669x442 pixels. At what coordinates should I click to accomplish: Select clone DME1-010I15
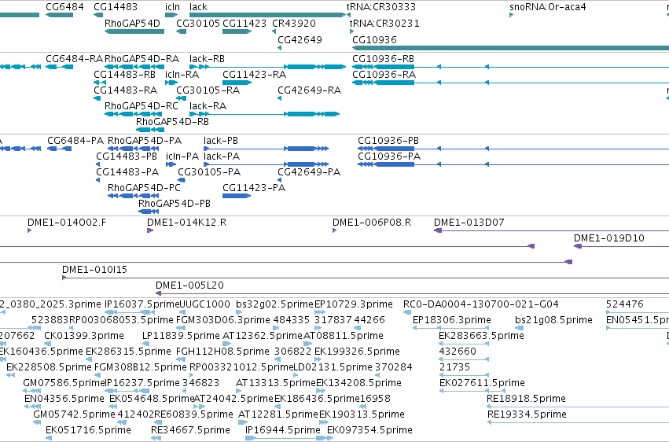pyautogui.click(x=94, y=270)
